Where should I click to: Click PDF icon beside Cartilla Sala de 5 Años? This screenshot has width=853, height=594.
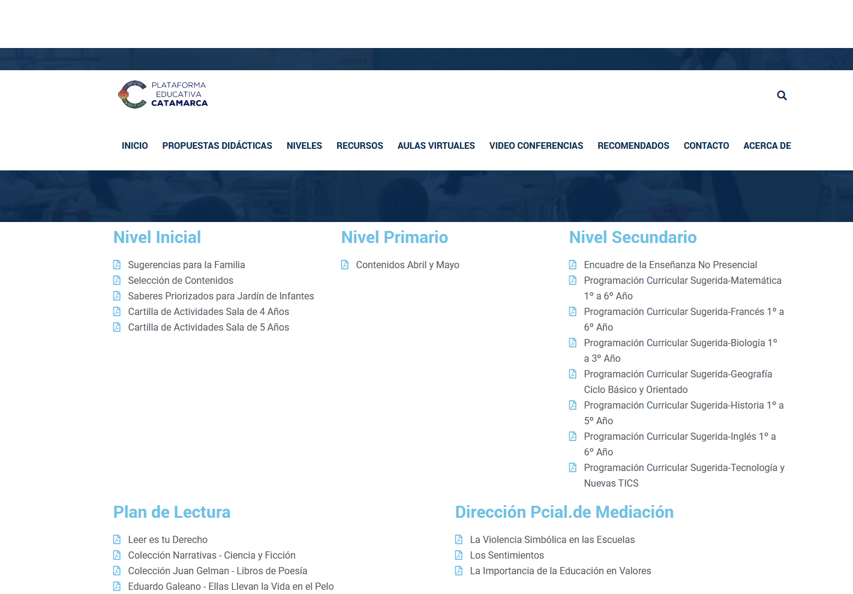117,327
